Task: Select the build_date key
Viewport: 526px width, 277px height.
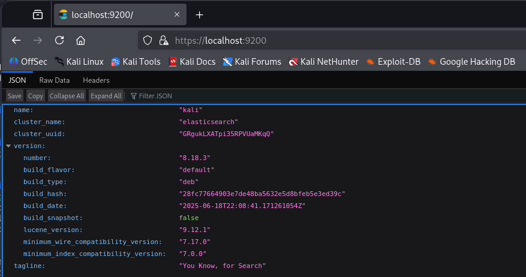Action: pos(45,206)
